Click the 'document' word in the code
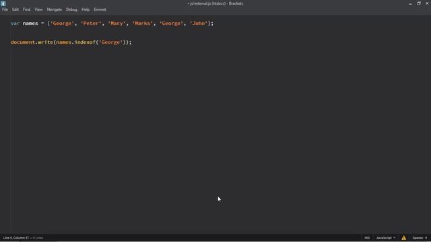This screenshot has width=431, height=242. coord(23,42)
